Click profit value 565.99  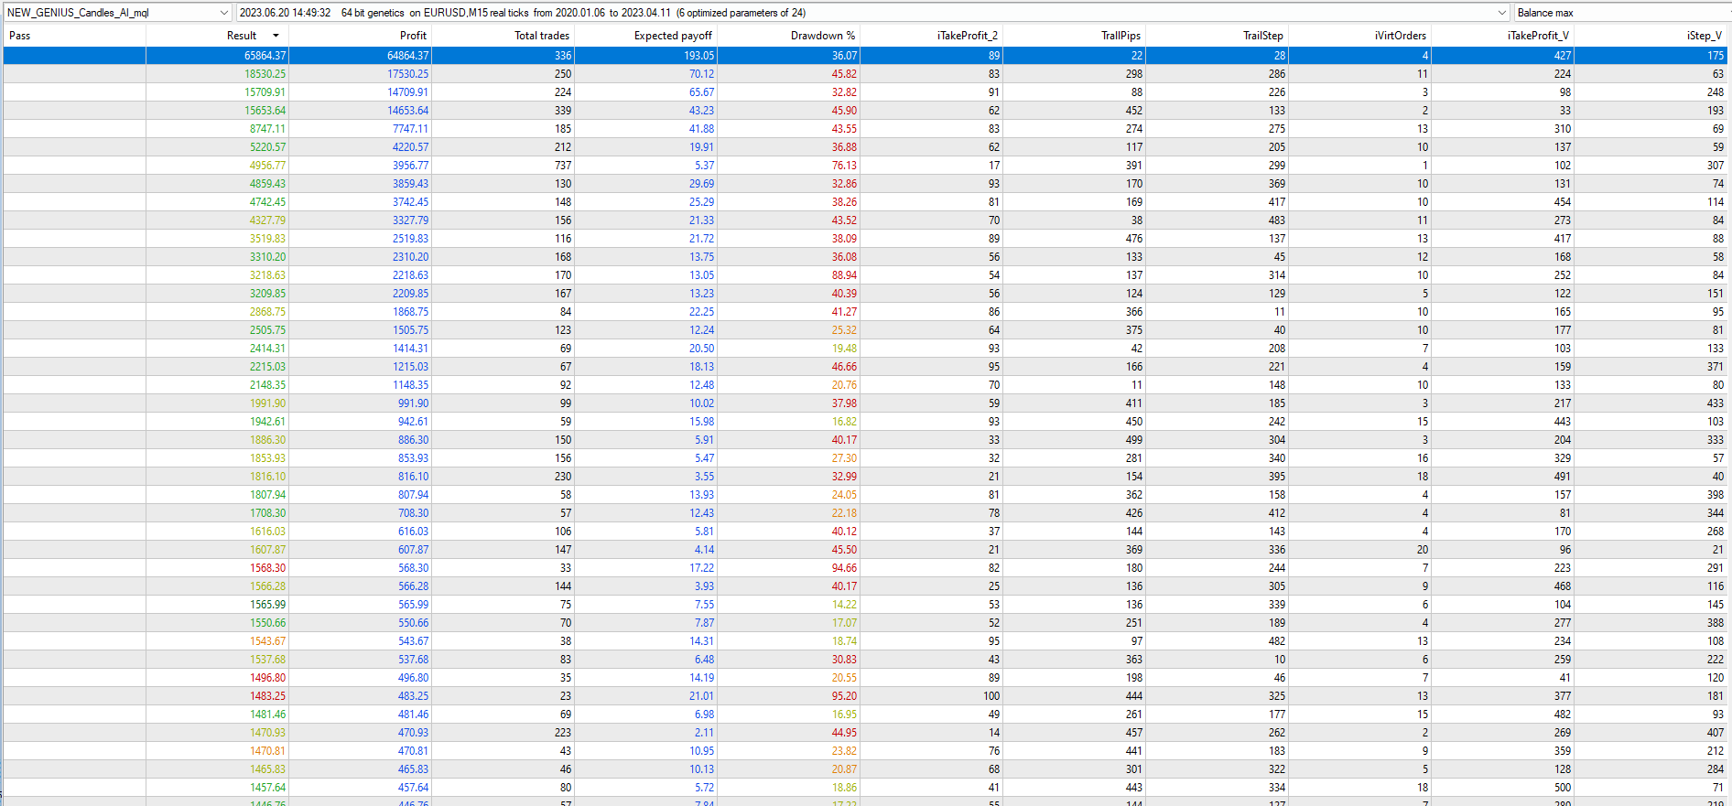click(x=413, y=605)
